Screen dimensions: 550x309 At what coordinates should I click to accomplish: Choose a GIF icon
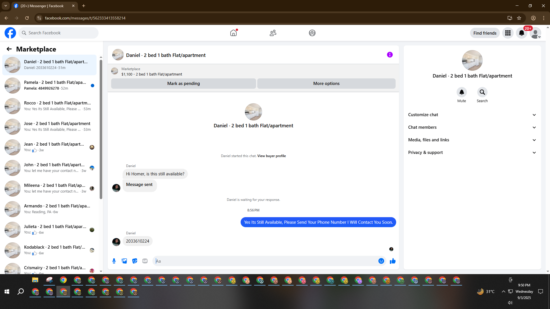coord(145,261)
